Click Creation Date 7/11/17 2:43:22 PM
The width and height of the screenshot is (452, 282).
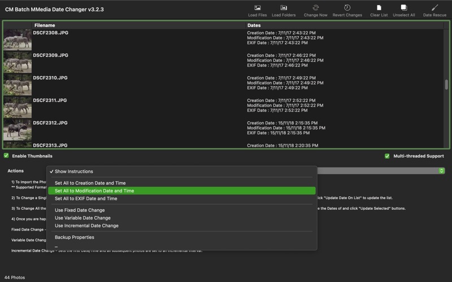pyautogui.click(x=281, y=33)
